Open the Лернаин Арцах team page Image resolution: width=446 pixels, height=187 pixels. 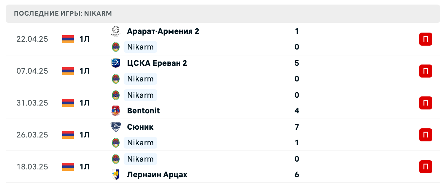pos(157,175)
